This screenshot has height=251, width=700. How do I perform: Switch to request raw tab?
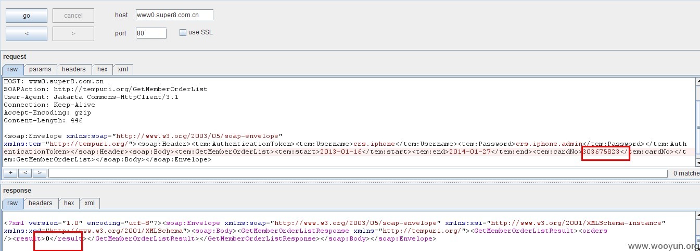point(12,69)
